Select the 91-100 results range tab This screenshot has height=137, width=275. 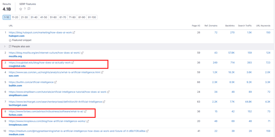tap(92, 17)
